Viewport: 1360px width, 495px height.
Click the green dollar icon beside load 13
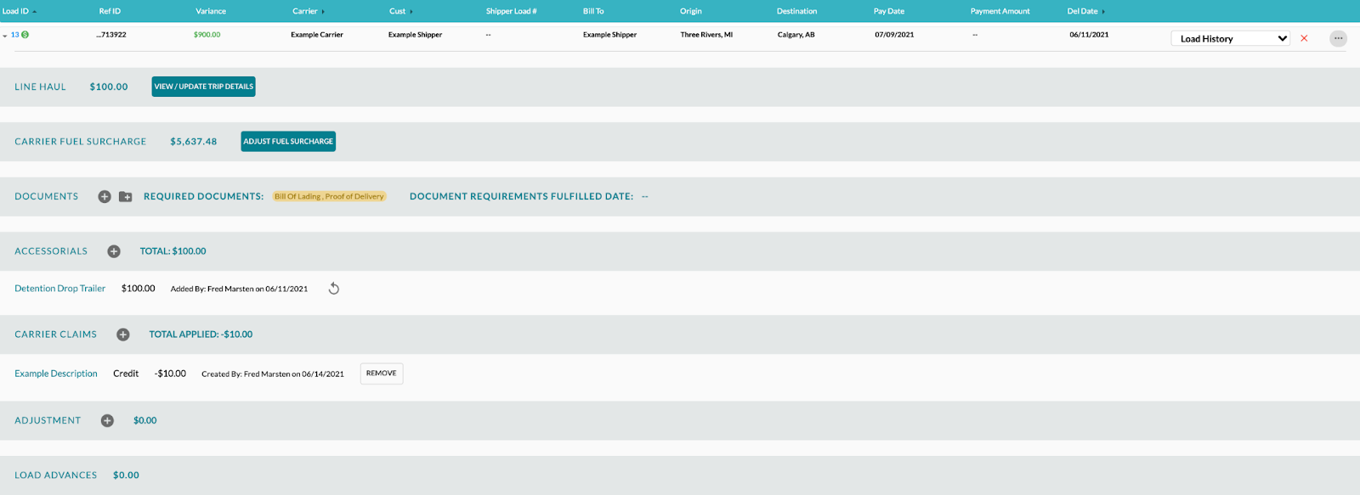tap(25, 35)
